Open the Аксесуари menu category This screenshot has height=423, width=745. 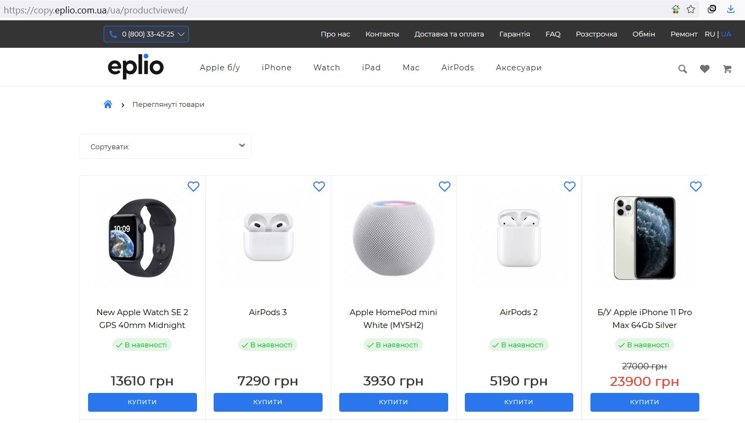click(x=518, y=68)
